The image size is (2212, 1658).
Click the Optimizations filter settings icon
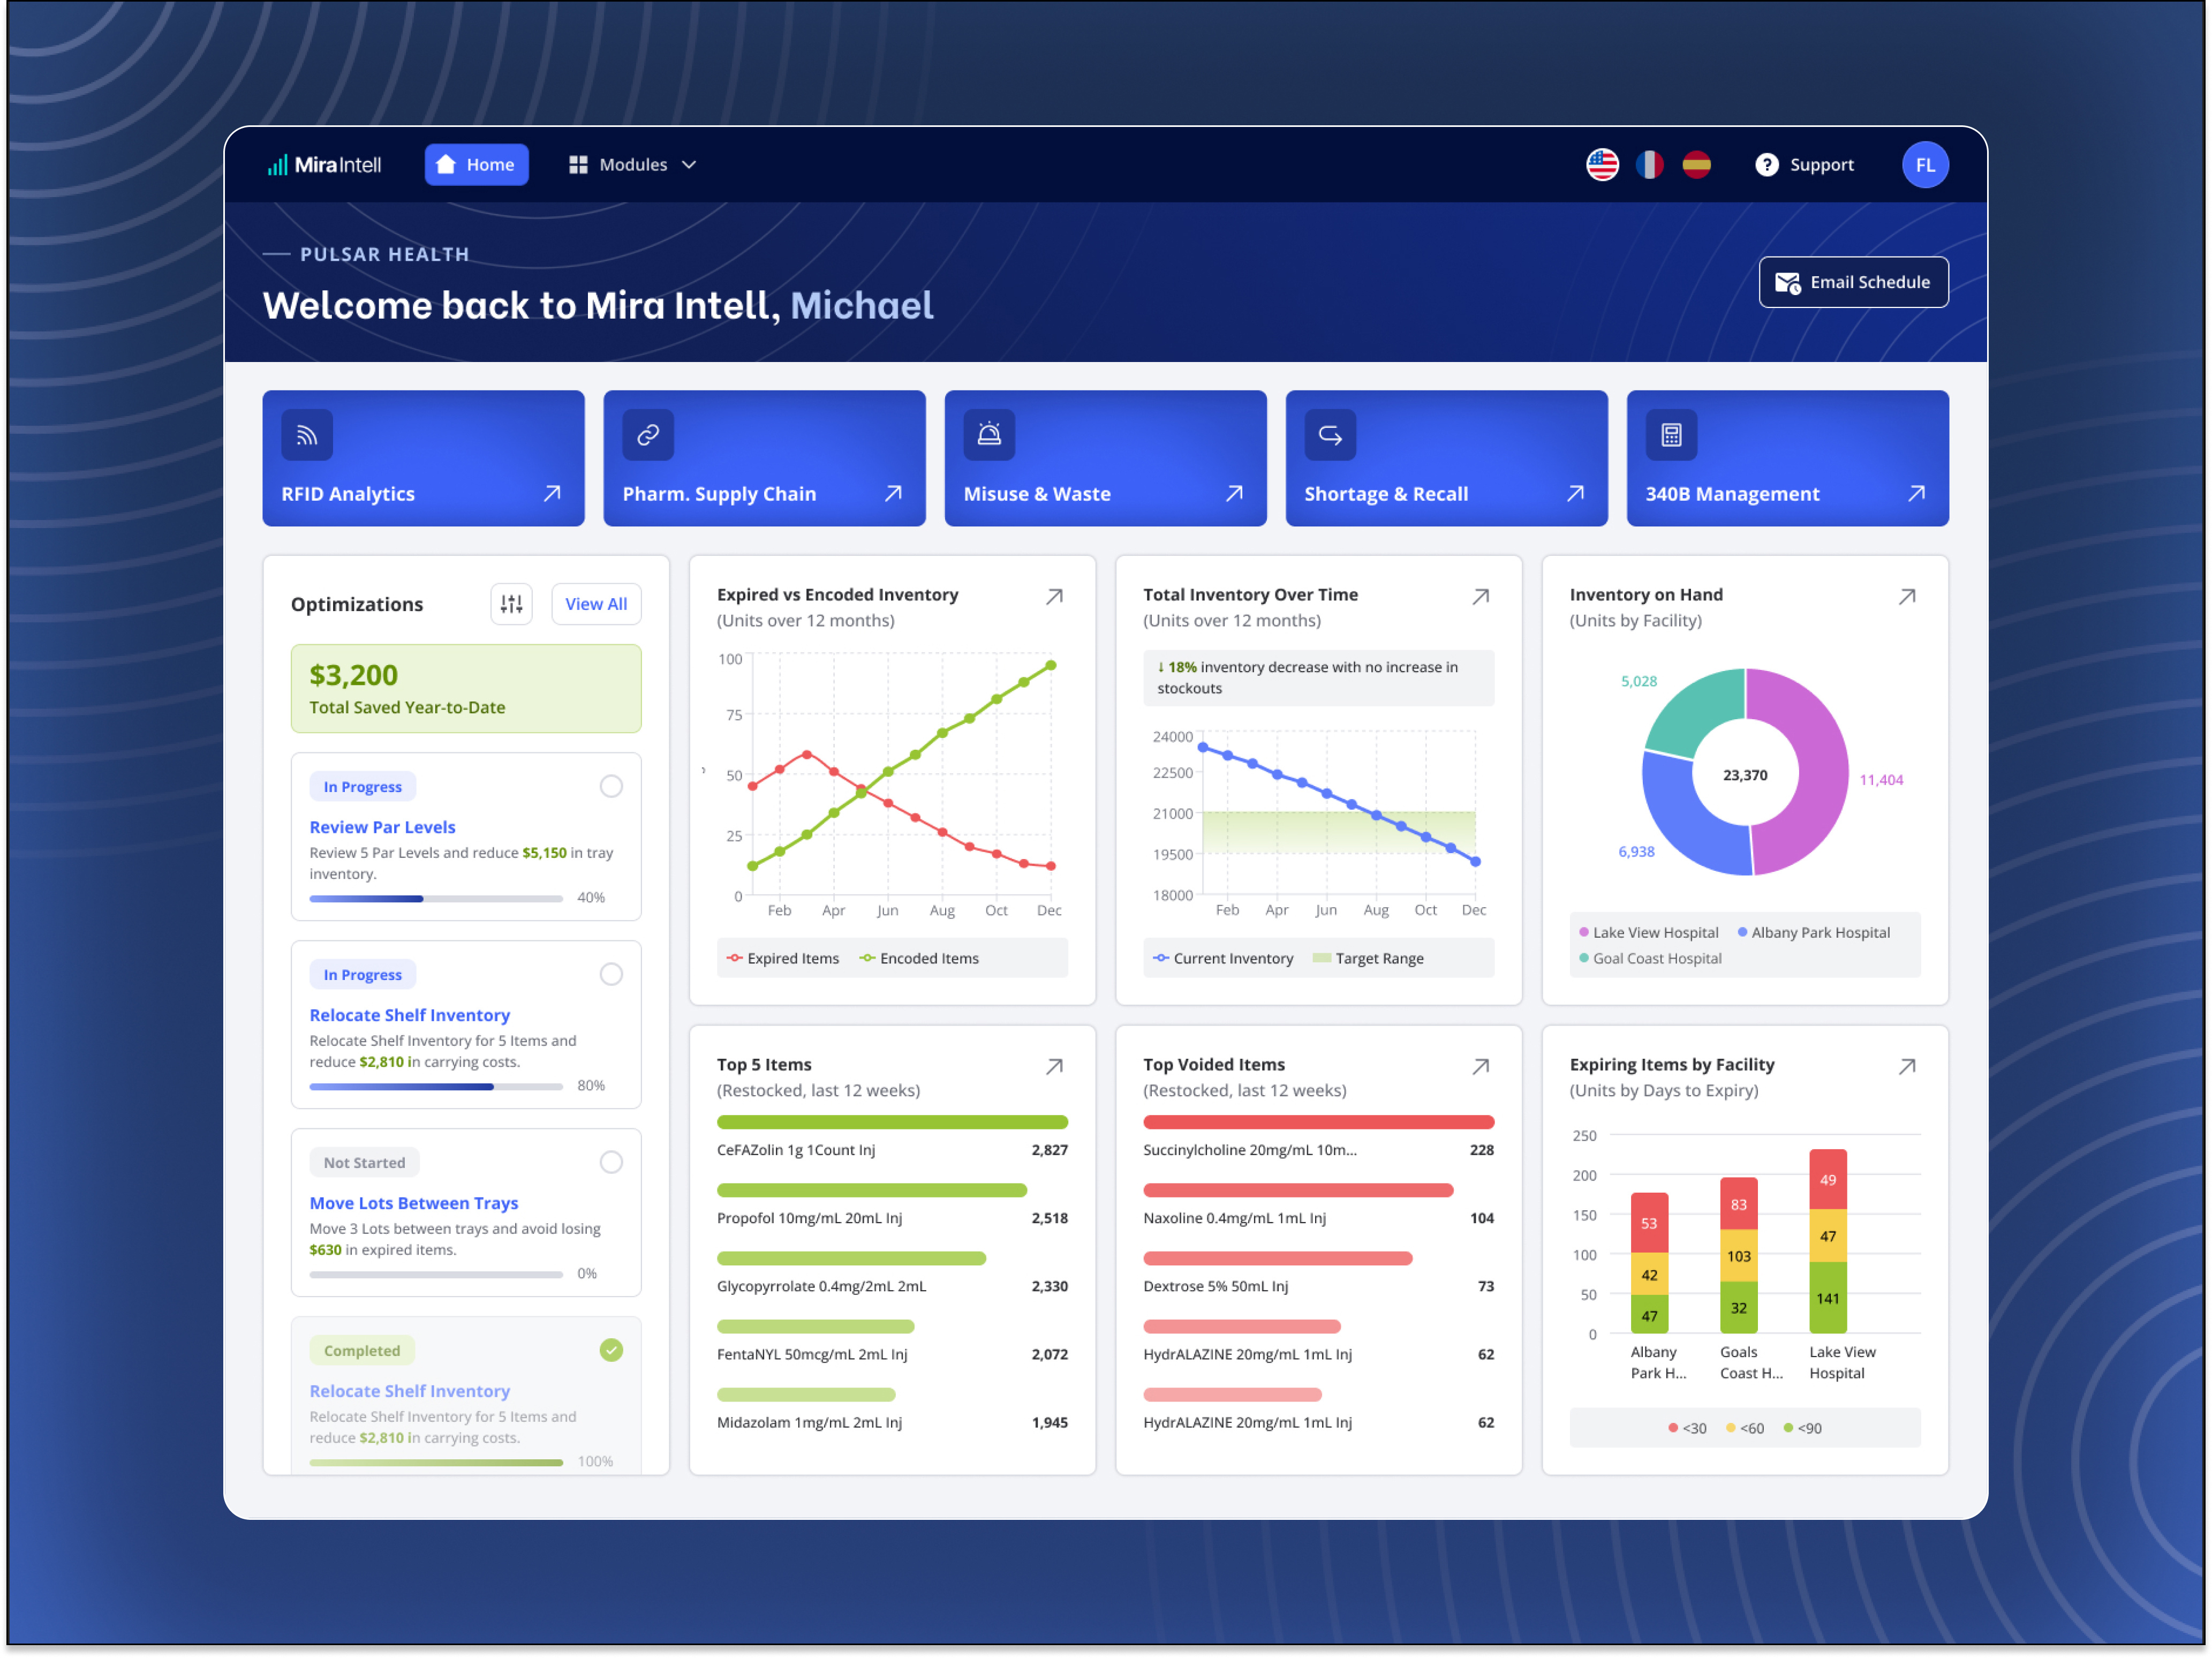(511, 604)
